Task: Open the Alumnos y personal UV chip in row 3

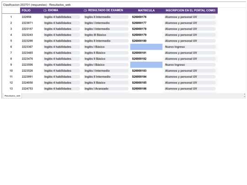Action: tap(190, 29)
